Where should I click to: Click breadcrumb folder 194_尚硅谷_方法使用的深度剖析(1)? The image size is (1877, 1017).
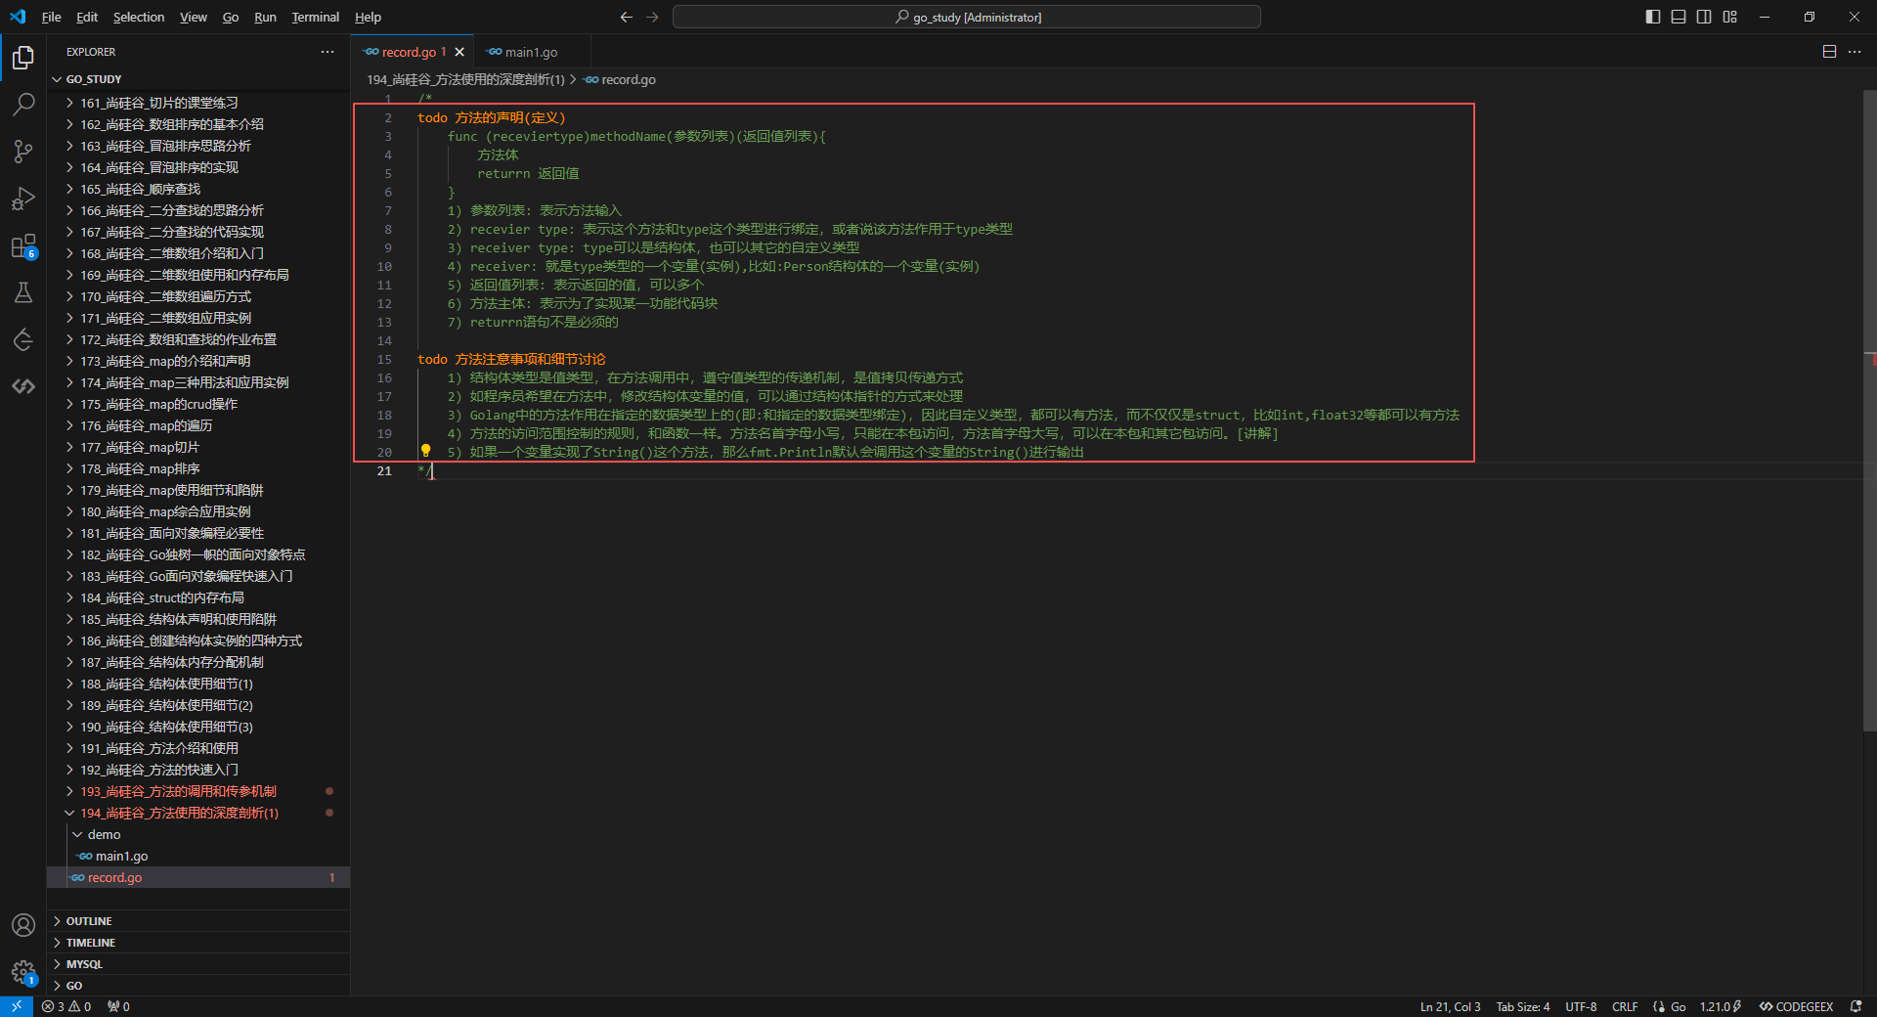point(465,79)
